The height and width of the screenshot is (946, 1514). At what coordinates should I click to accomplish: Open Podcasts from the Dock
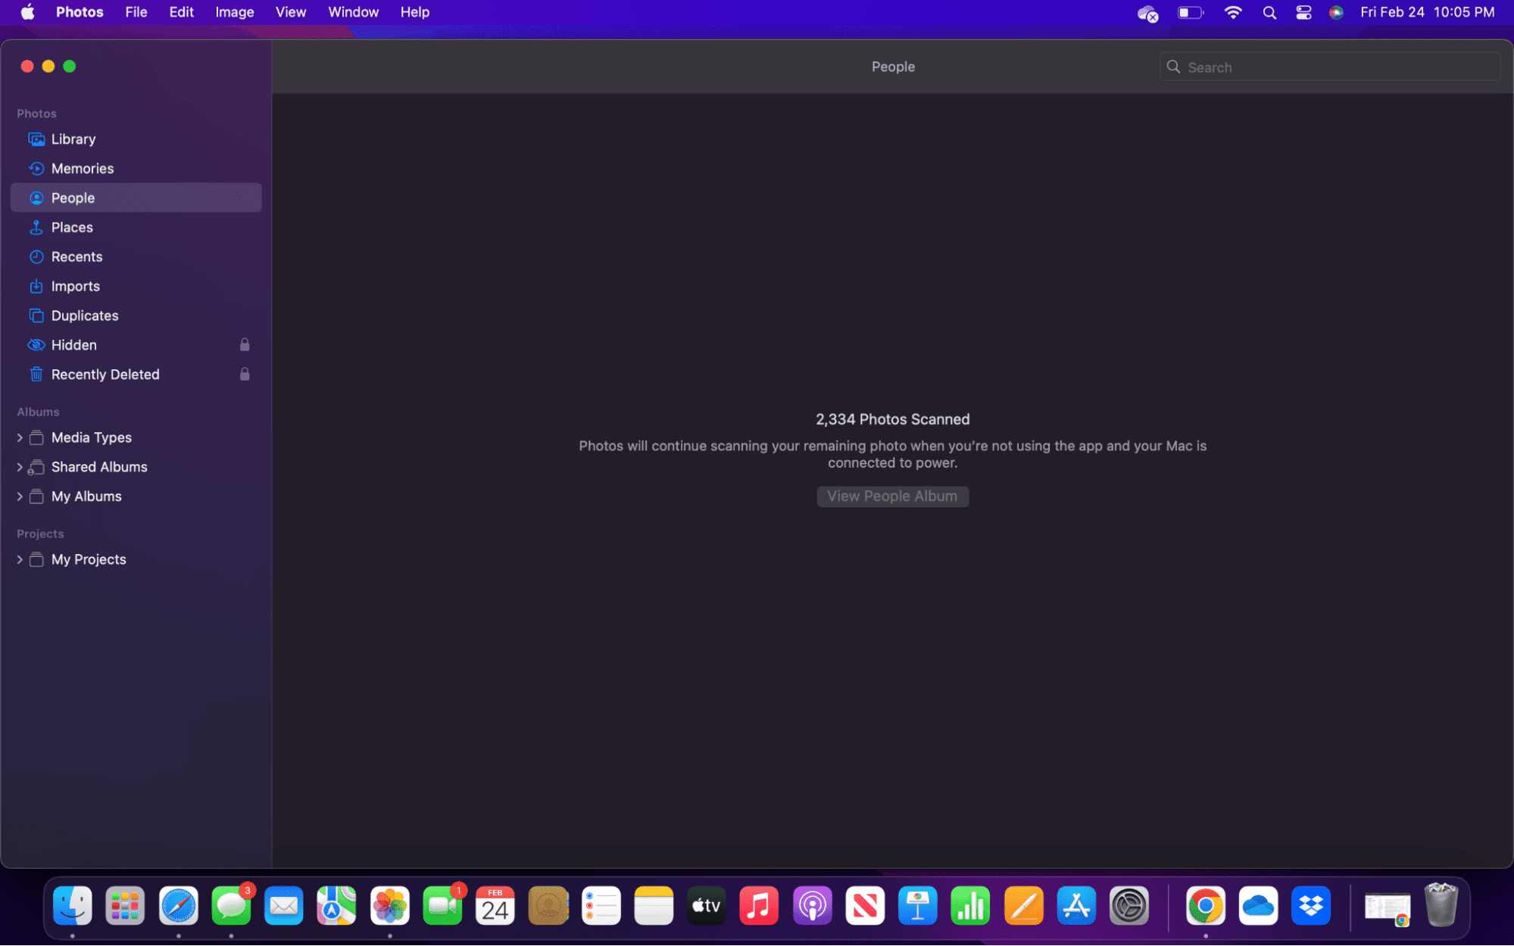813,906
